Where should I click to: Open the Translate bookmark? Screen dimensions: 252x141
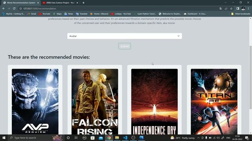pyautogui.click(x=82, y=14)
